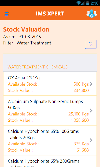Screen dimensions: 100x167
Task: Tap the Wi-Fi status bar icon
Action: [x=79, y=3]
